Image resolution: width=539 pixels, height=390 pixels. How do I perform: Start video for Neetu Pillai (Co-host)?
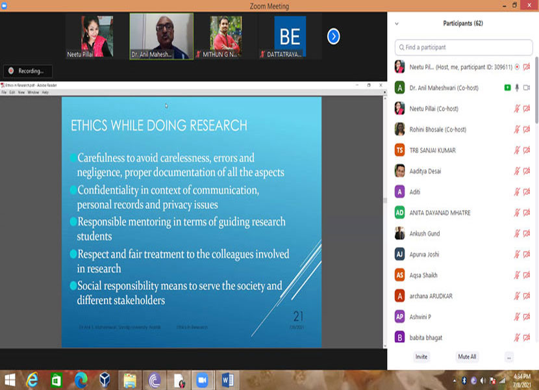click(526, 109)
